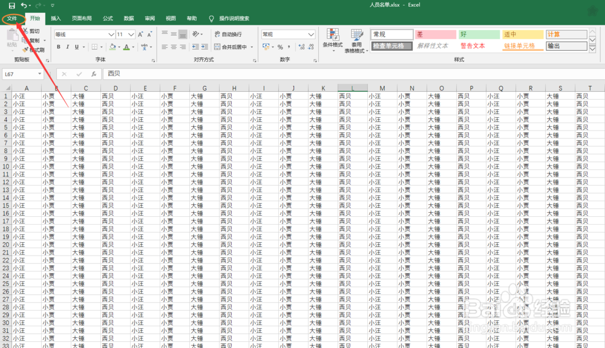Click the 复制 (Copy) button
This screenshot has width=605, height=348.
point(31,40)
